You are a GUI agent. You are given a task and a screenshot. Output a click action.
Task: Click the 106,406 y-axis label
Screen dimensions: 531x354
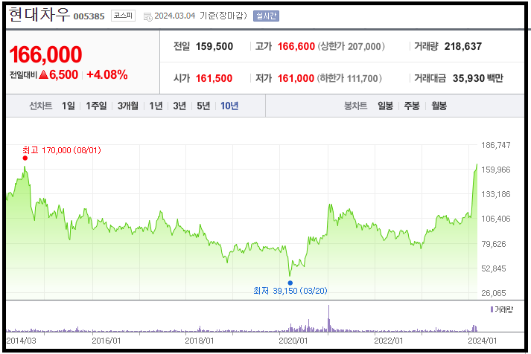496,219
